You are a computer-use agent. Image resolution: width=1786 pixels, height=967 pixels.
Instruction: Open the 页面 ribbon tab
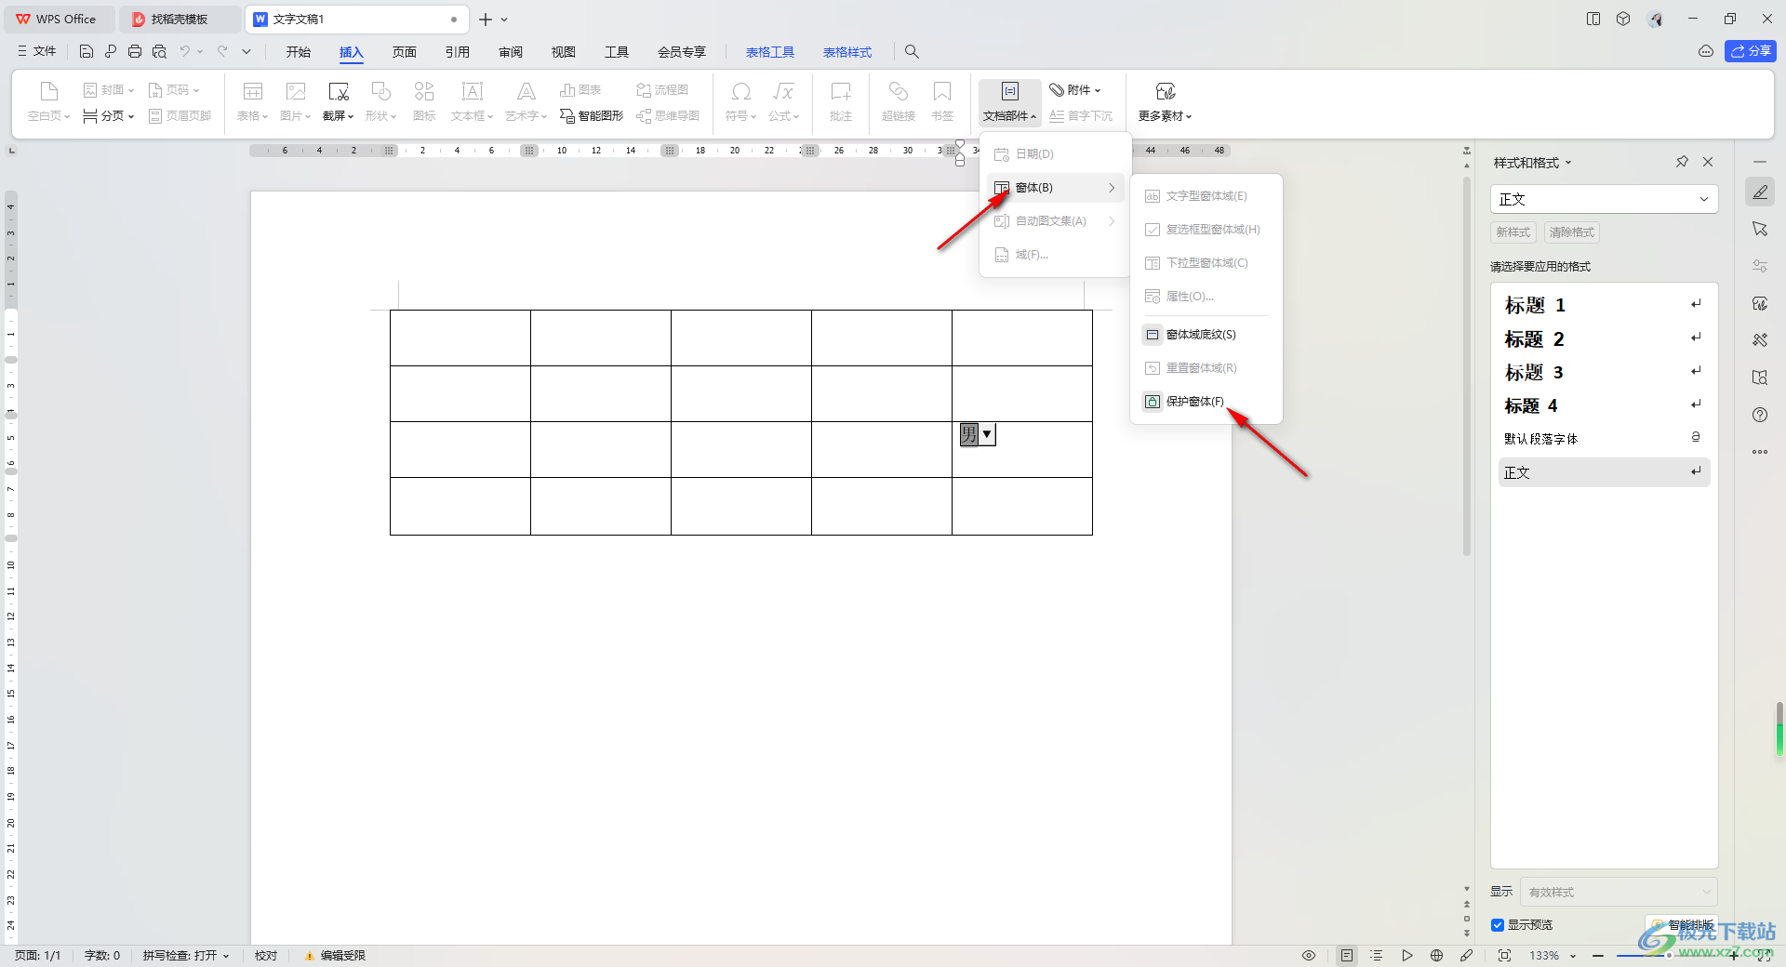tap(405, 52)
